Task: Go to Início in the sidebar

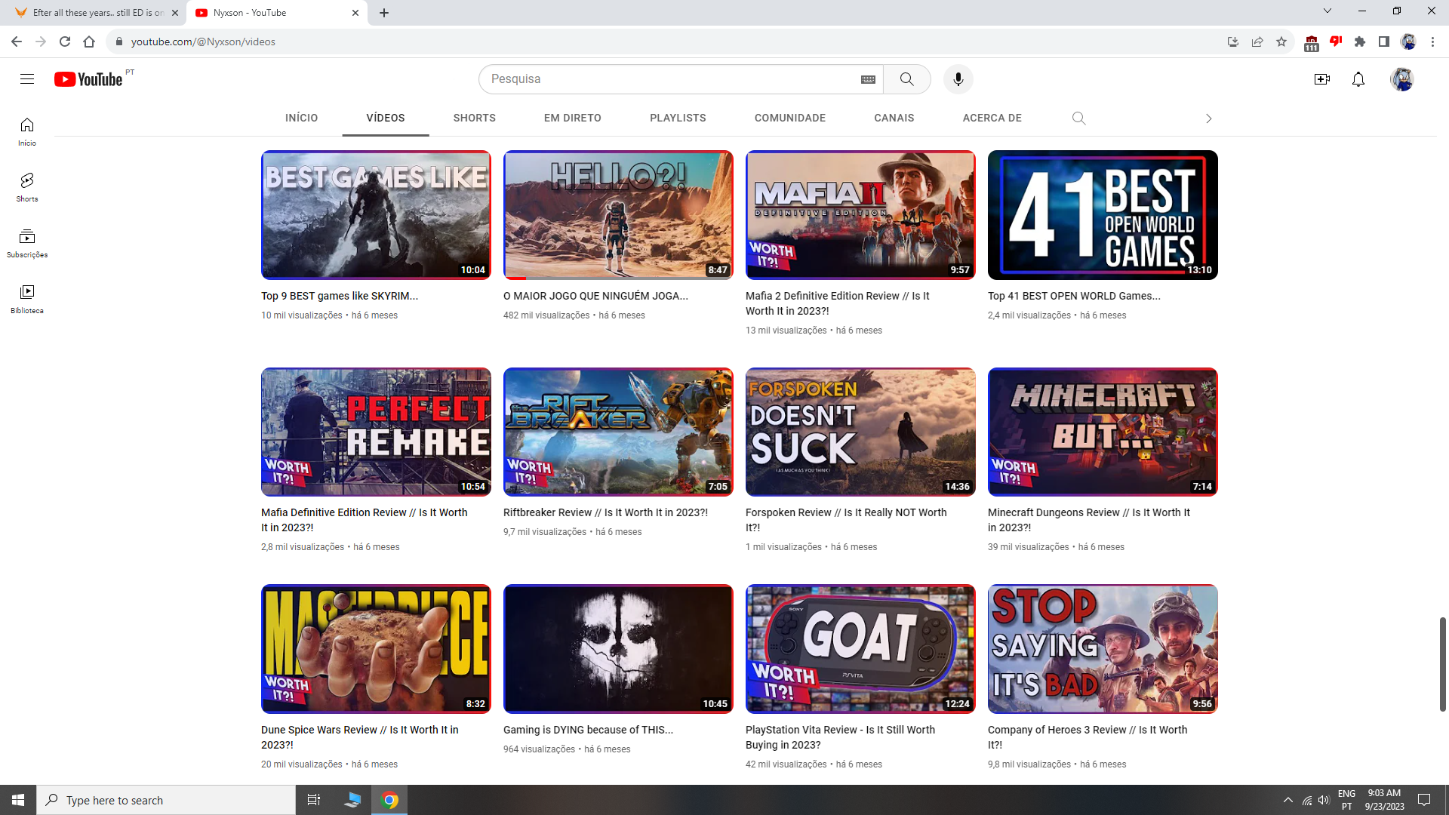Action: 27,131
